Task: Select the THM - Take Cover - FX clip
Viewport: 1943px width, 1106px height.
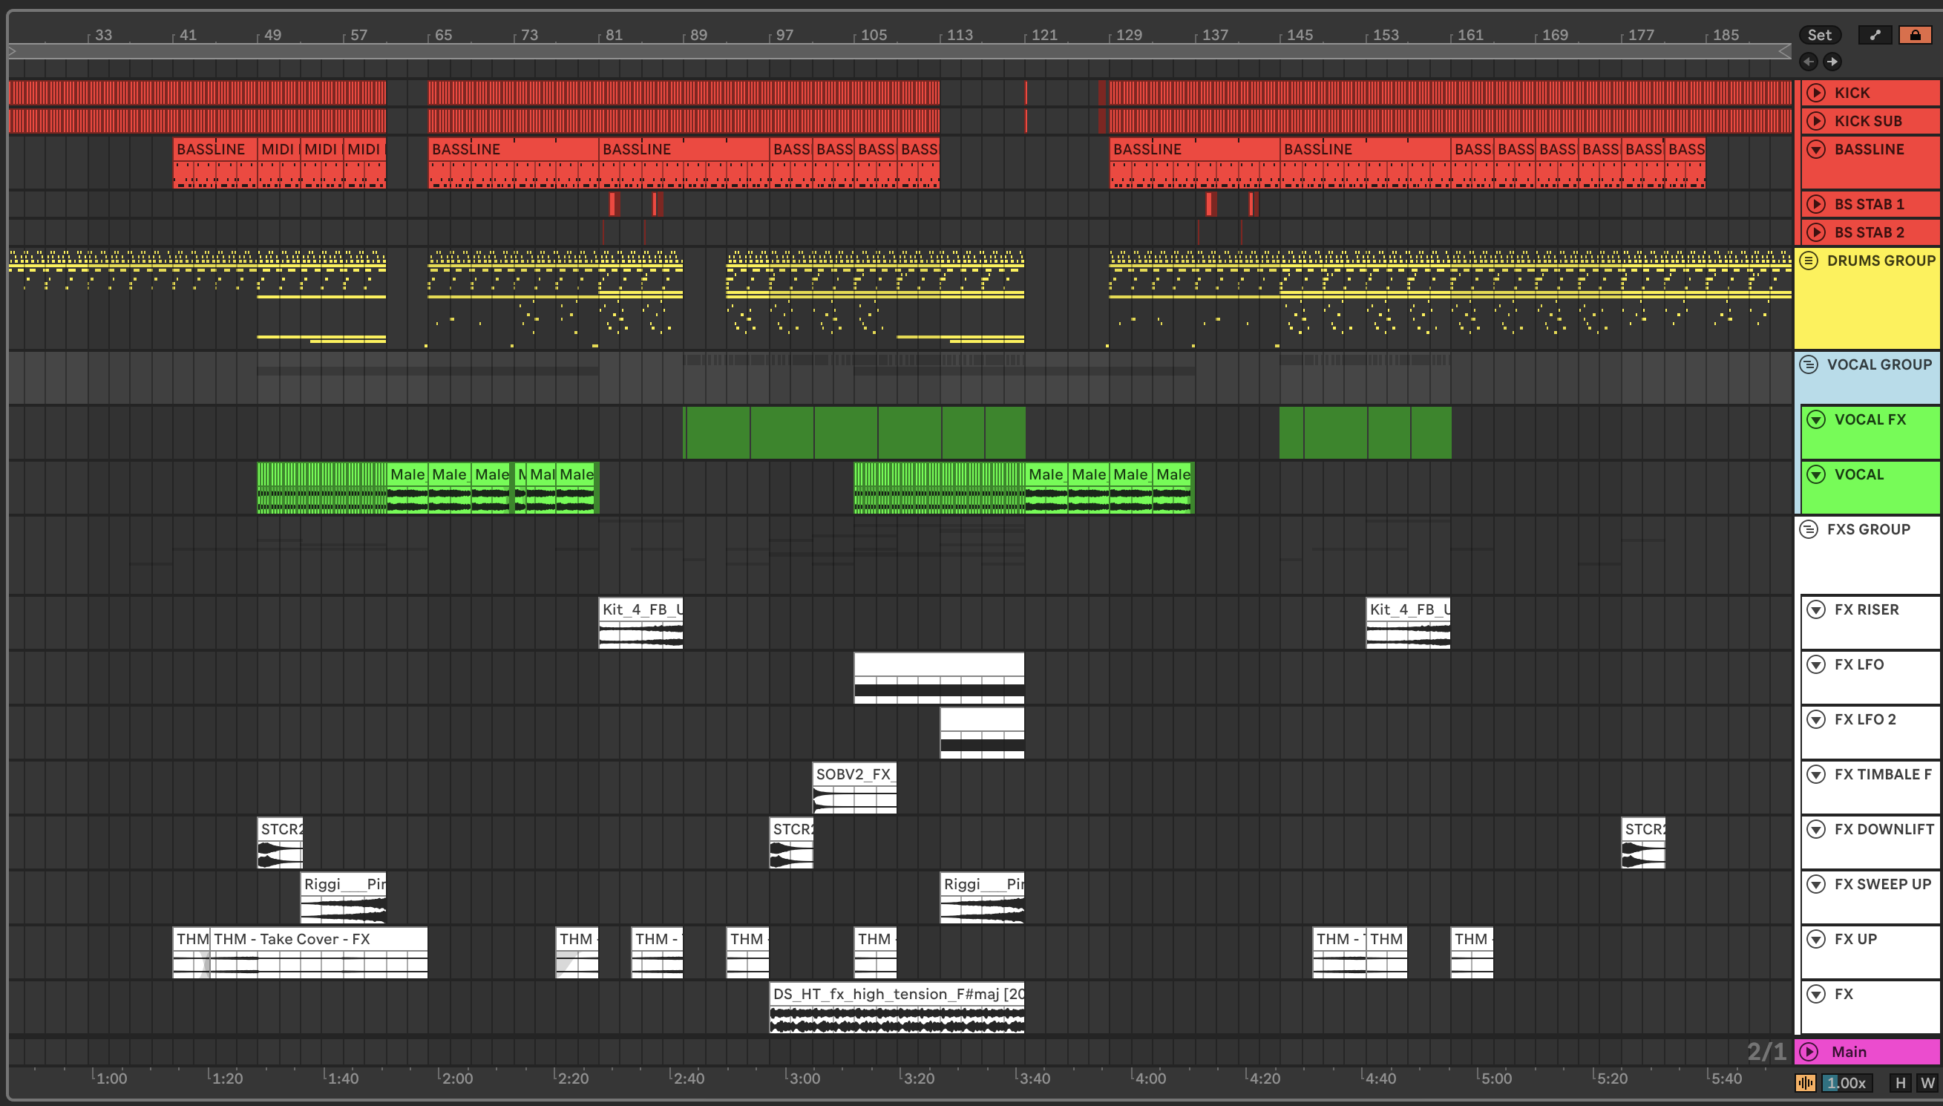Action: (x=319, y=952)
